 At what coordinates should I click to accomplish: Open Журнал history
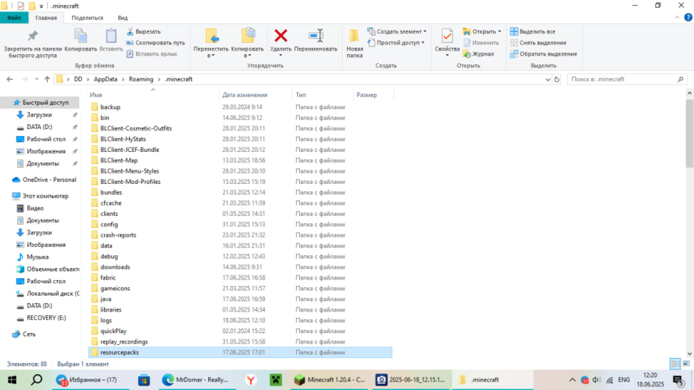[x=478, y=53]
